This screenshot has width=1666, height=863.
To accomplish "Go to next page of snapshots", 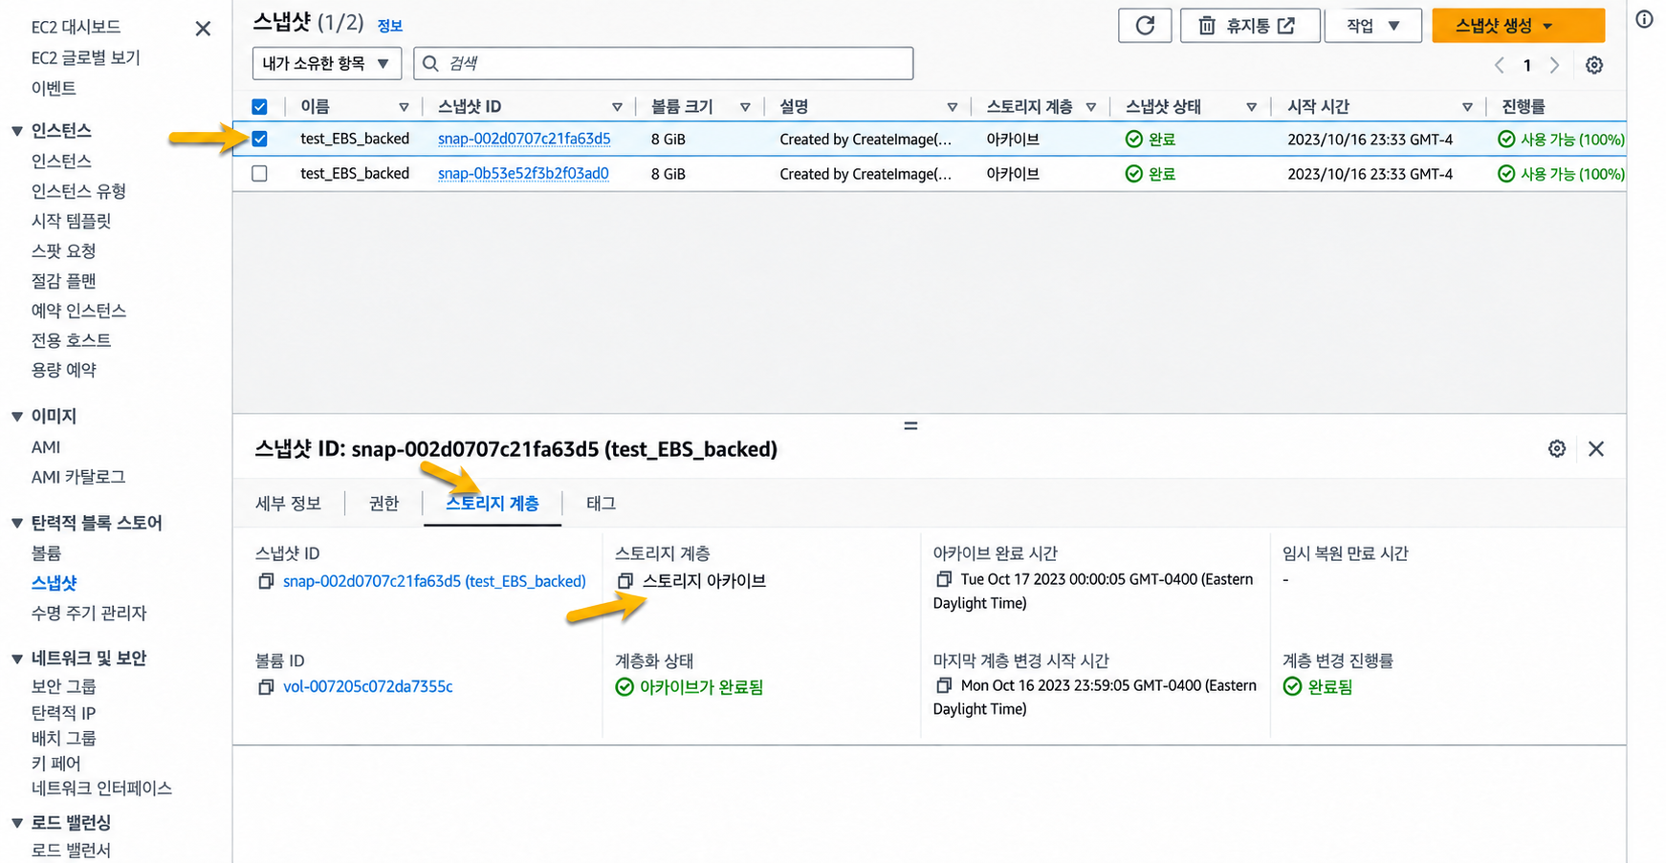I will pyautogui.click(x=1554, y=65).
